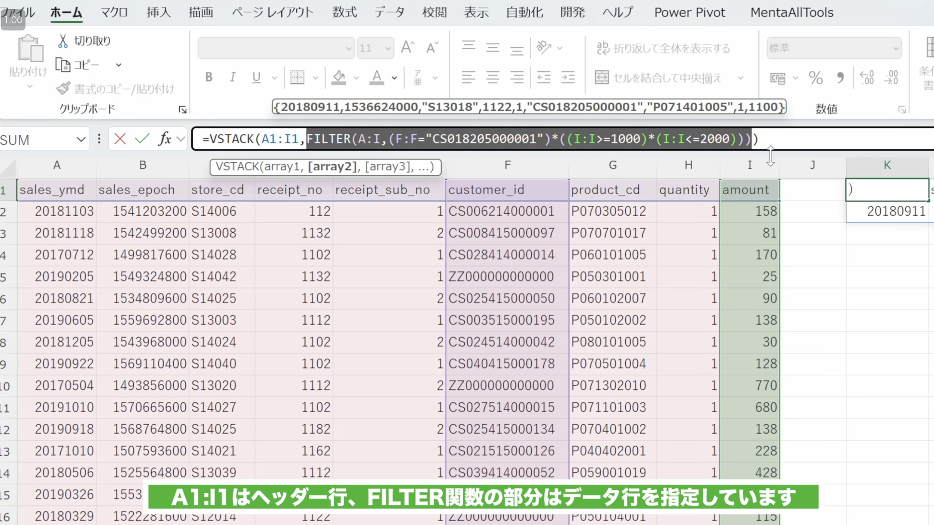Click the Paste (貼り付け) clipboard icon
Image resolution: width=934 pixels, height=525 pixels.
click(x=31, y=48)
